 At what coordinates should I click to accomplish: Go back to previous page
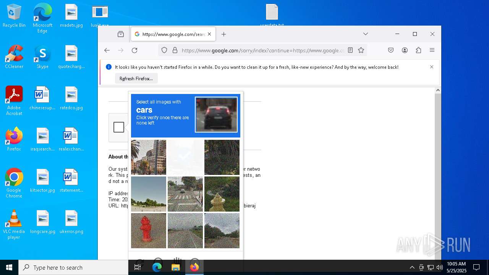[x=107, y=50]
